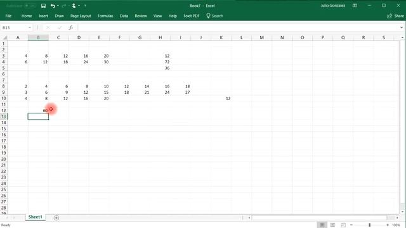Switch to Page Break Preview
The height and width of the screenshot is (228, 406).
pos(343,225)
